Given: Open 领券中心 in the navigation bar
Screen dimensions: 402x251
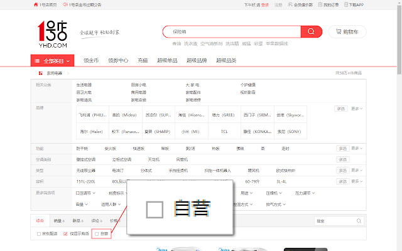Looking at the screenshot, I should click(118, 60).
